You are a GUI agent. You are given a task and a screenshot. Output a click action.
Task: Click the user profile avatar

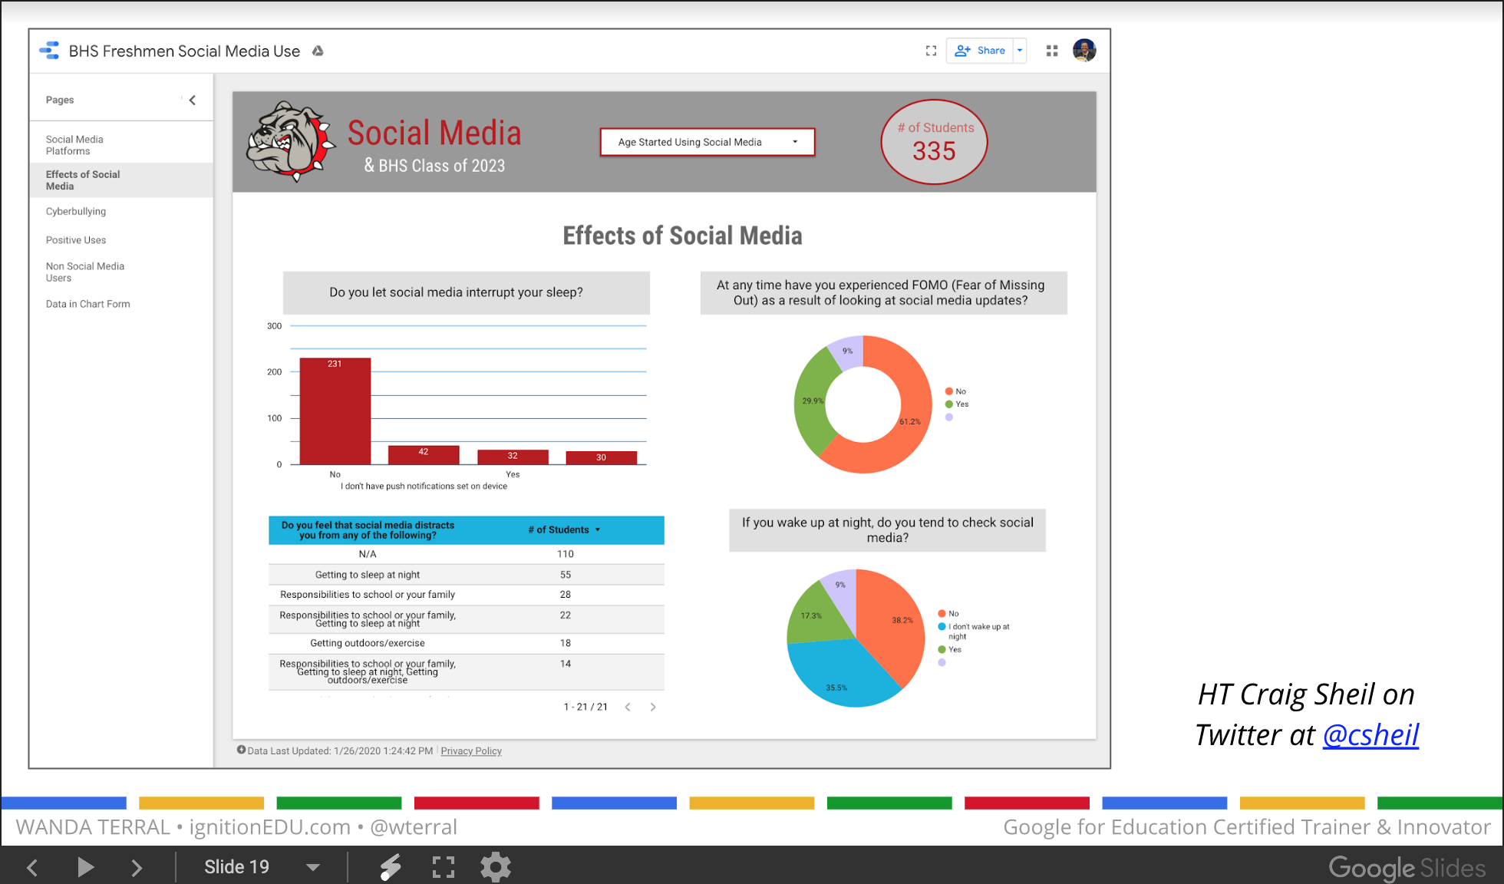pos(1084,51)
